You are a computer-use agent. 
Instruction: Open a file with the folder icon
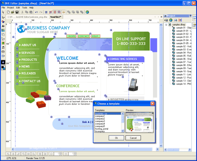(x=12, y=12)
